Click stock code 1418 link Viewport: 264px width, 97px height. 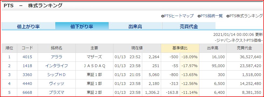click(27, 66)
